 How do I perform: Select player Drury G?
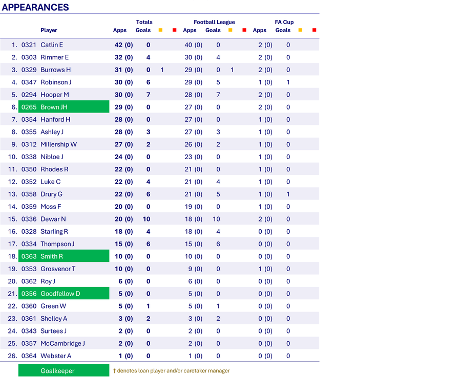(51, 194)
